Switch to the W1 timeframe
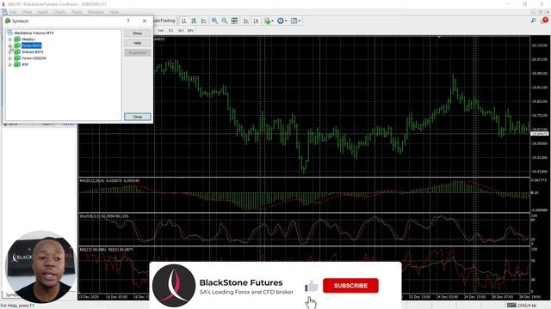The height and width of the screenshot is (309, 551). pos(181,31)
